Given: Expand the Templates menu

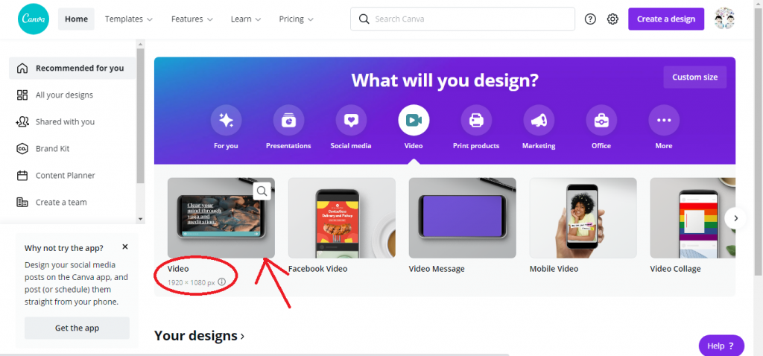Looking at the screenshot, I should pos(129,19).
